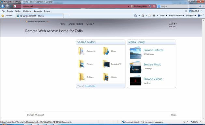Screen dimensions: 205x125
Task: Open the Recorded TV folder icon
Action: click(x=106, y=64)
